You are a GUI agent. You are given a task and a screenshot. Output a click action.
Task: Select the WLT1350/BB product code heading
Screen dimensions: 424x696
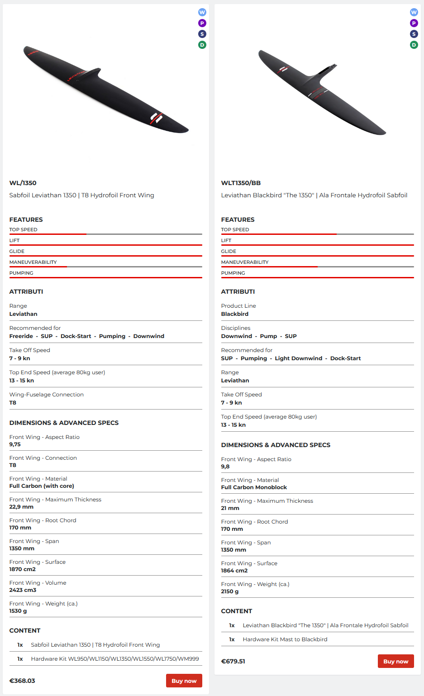(x=241, y=183)
